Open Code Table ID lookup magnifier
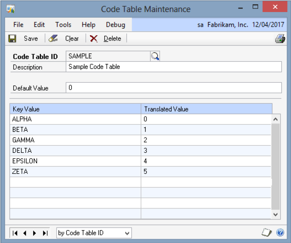Viewport: 291px width, 243px height. [x=155, y=56]
